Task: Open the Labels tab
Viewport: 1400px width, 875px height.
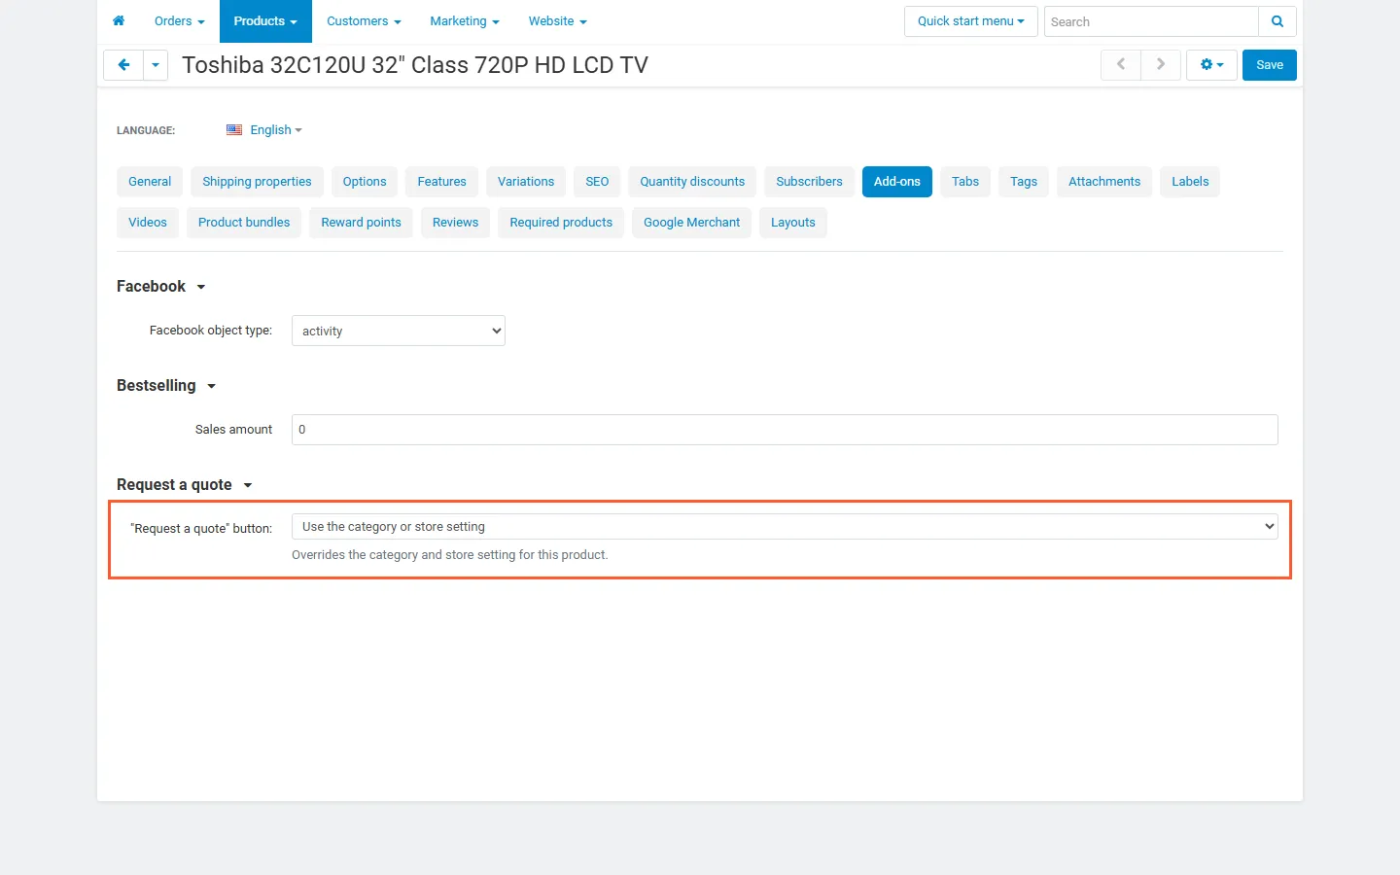Action: (1190, 182)
